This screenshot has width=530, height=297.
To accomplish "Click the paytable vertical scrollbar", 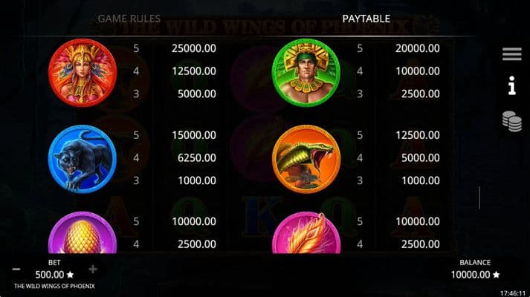I will point(479,198).
